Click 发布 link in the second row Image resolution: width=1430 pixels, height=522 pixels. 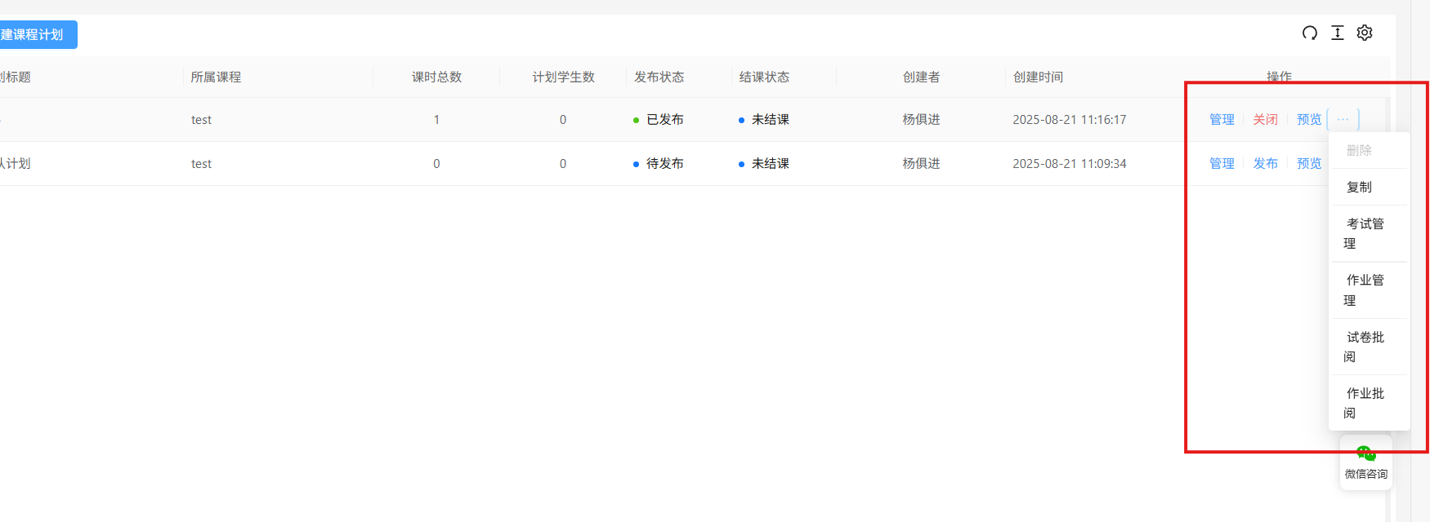point(1265,163)
